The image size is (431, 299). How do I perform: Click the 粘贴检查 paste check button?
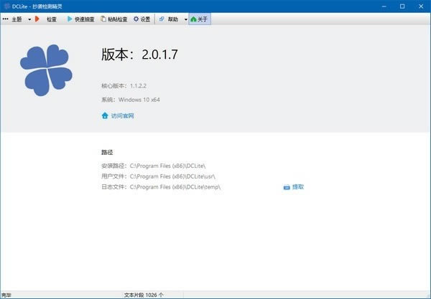click(114, 19)
